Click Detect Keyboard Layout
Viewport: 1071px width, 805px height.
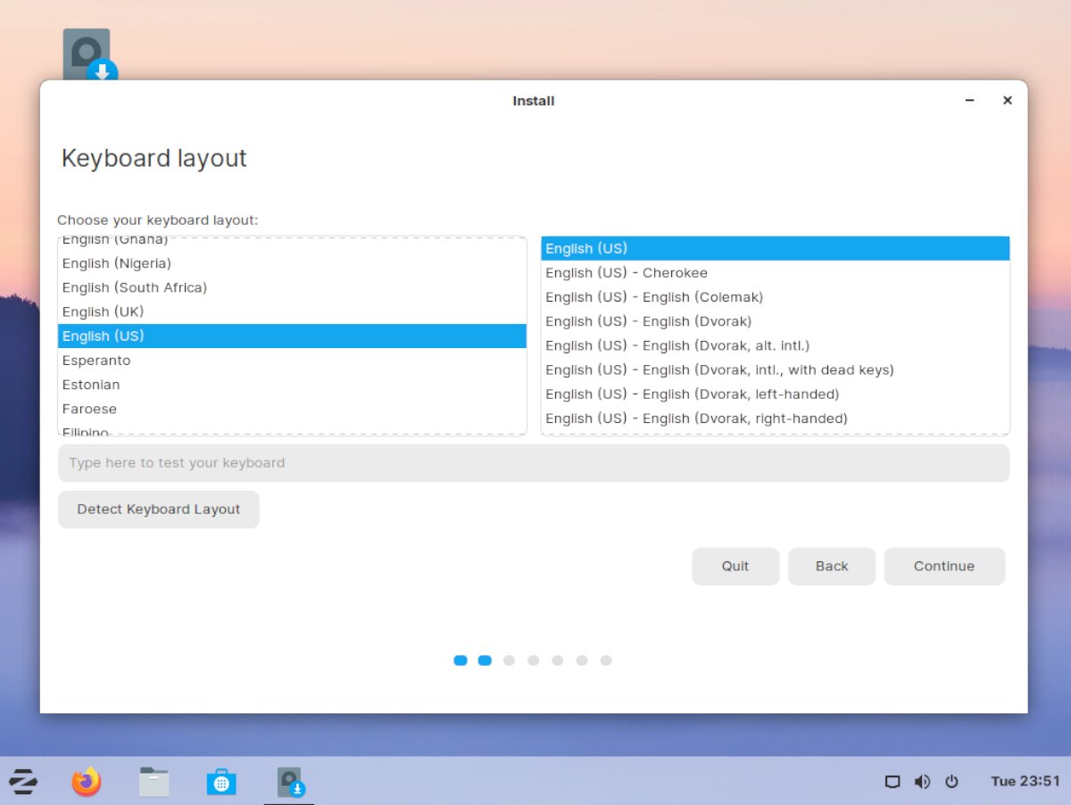point(158,509)
